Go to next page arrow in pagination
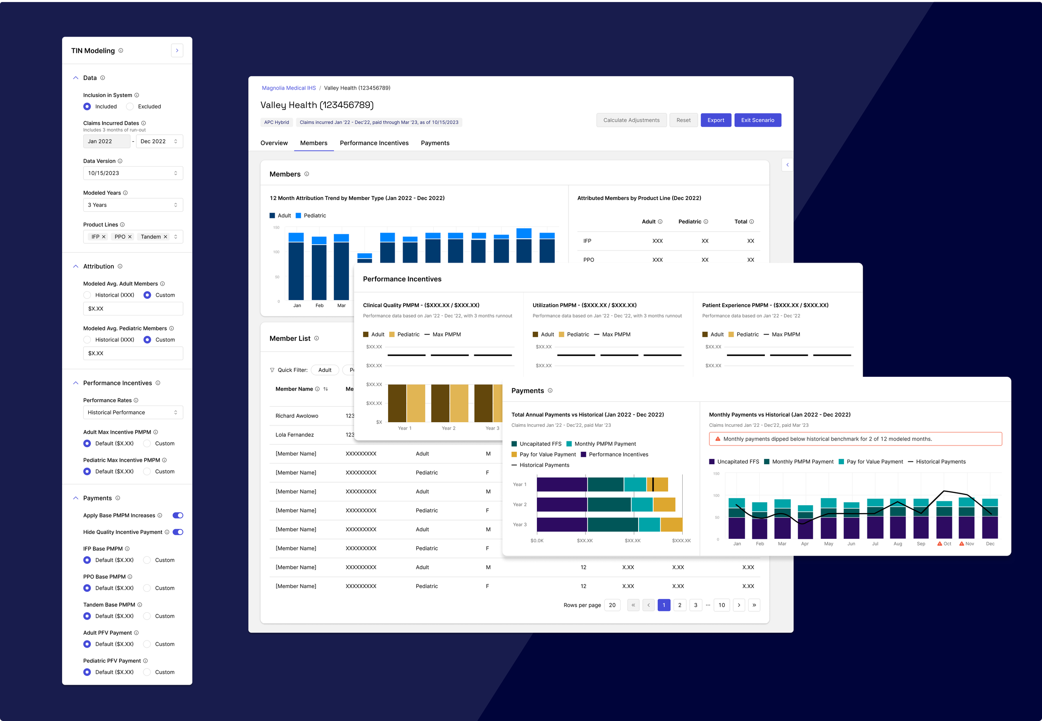1042x721 pixels. click(x=739, y=605)
